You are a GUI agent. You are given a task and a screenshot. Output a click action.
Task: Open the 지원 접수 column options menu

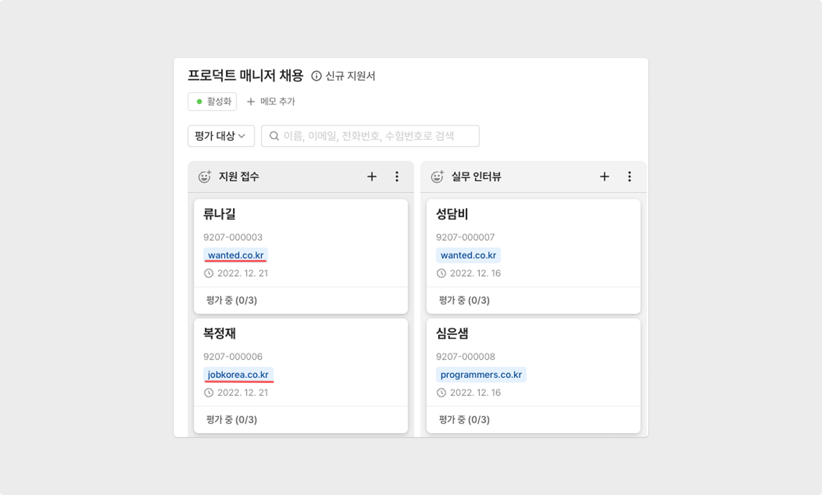tap(397, 176)
